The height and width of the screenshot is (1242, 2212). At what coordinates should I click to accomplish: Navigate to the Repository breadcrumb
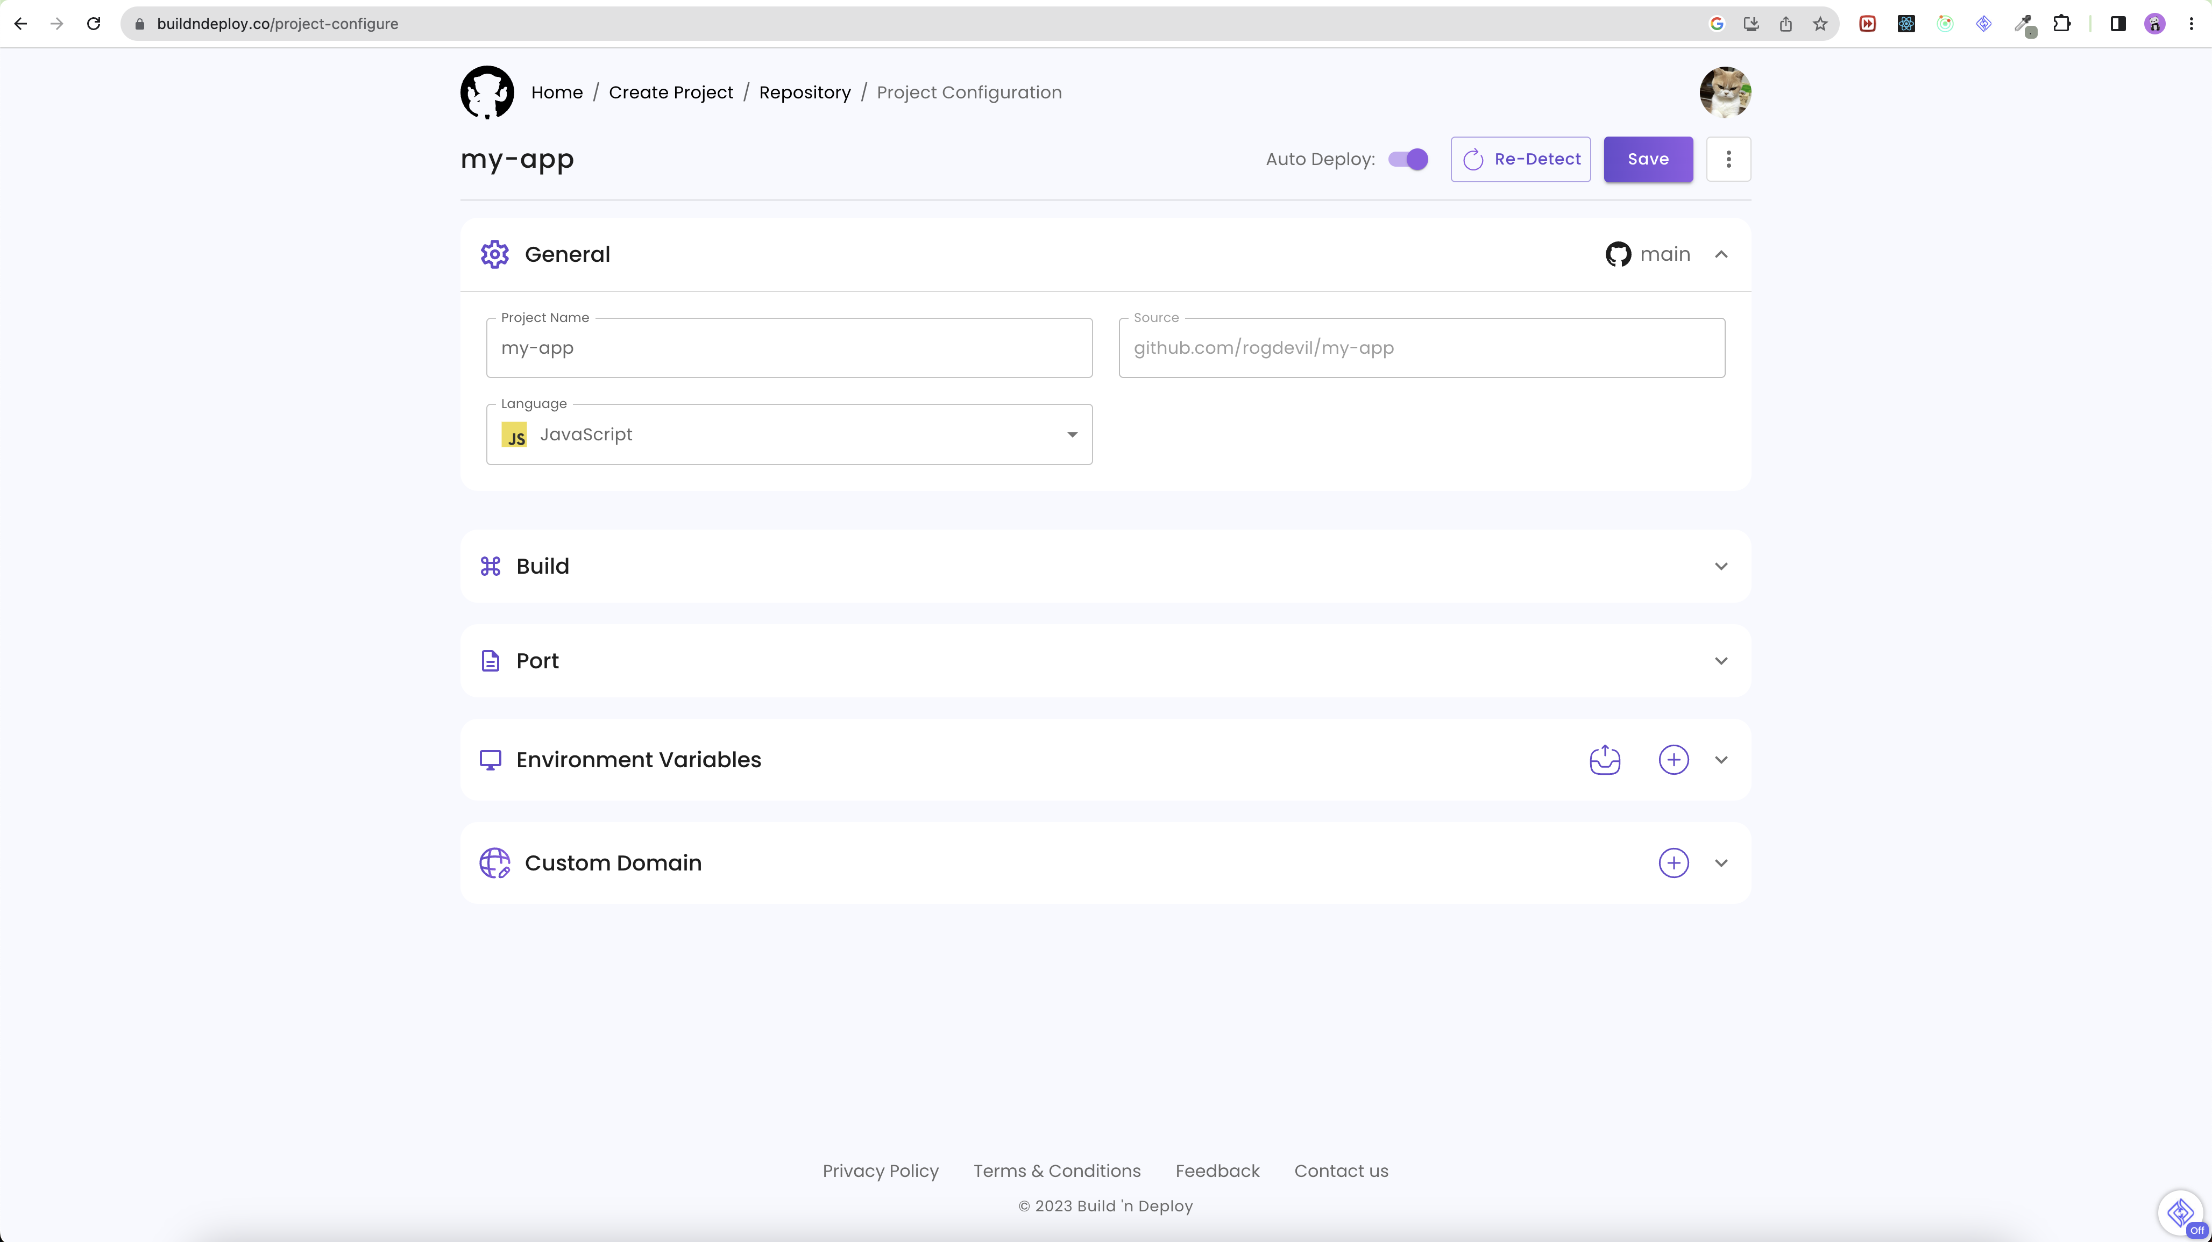click(x=804, y=92)
